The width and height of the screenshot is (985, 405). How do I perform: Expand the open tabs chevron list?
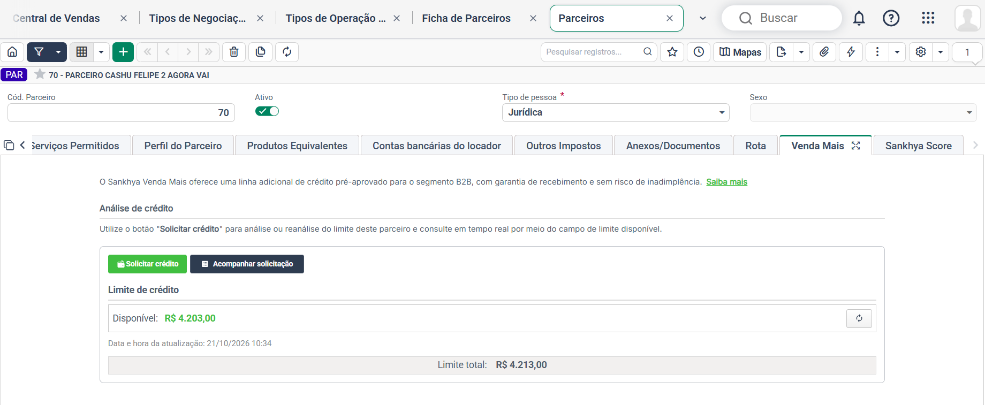pyautogui.click(x=703, y=18)
